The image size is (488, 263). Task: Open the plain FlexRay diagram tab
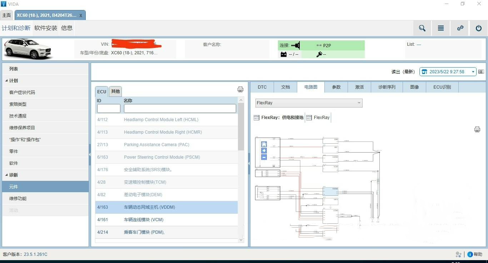318,118
